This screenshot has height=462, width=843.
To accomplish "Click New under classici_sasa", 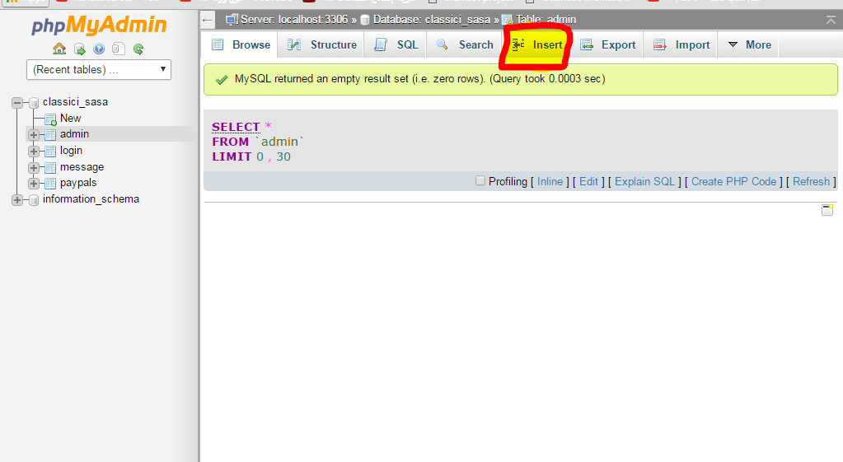I will pos(70,119).
